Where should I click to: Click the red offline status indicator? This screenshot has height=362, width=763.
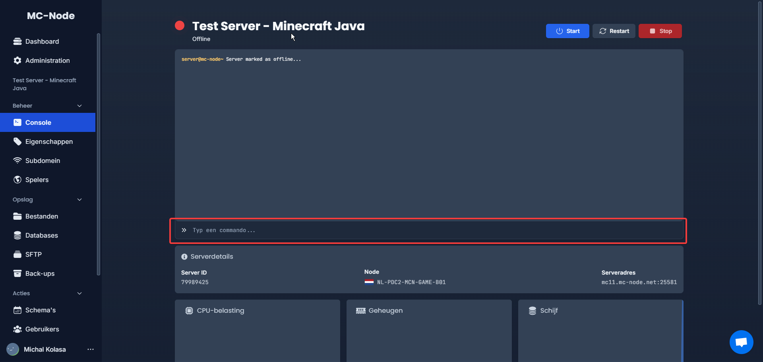(x=180, y=25)
